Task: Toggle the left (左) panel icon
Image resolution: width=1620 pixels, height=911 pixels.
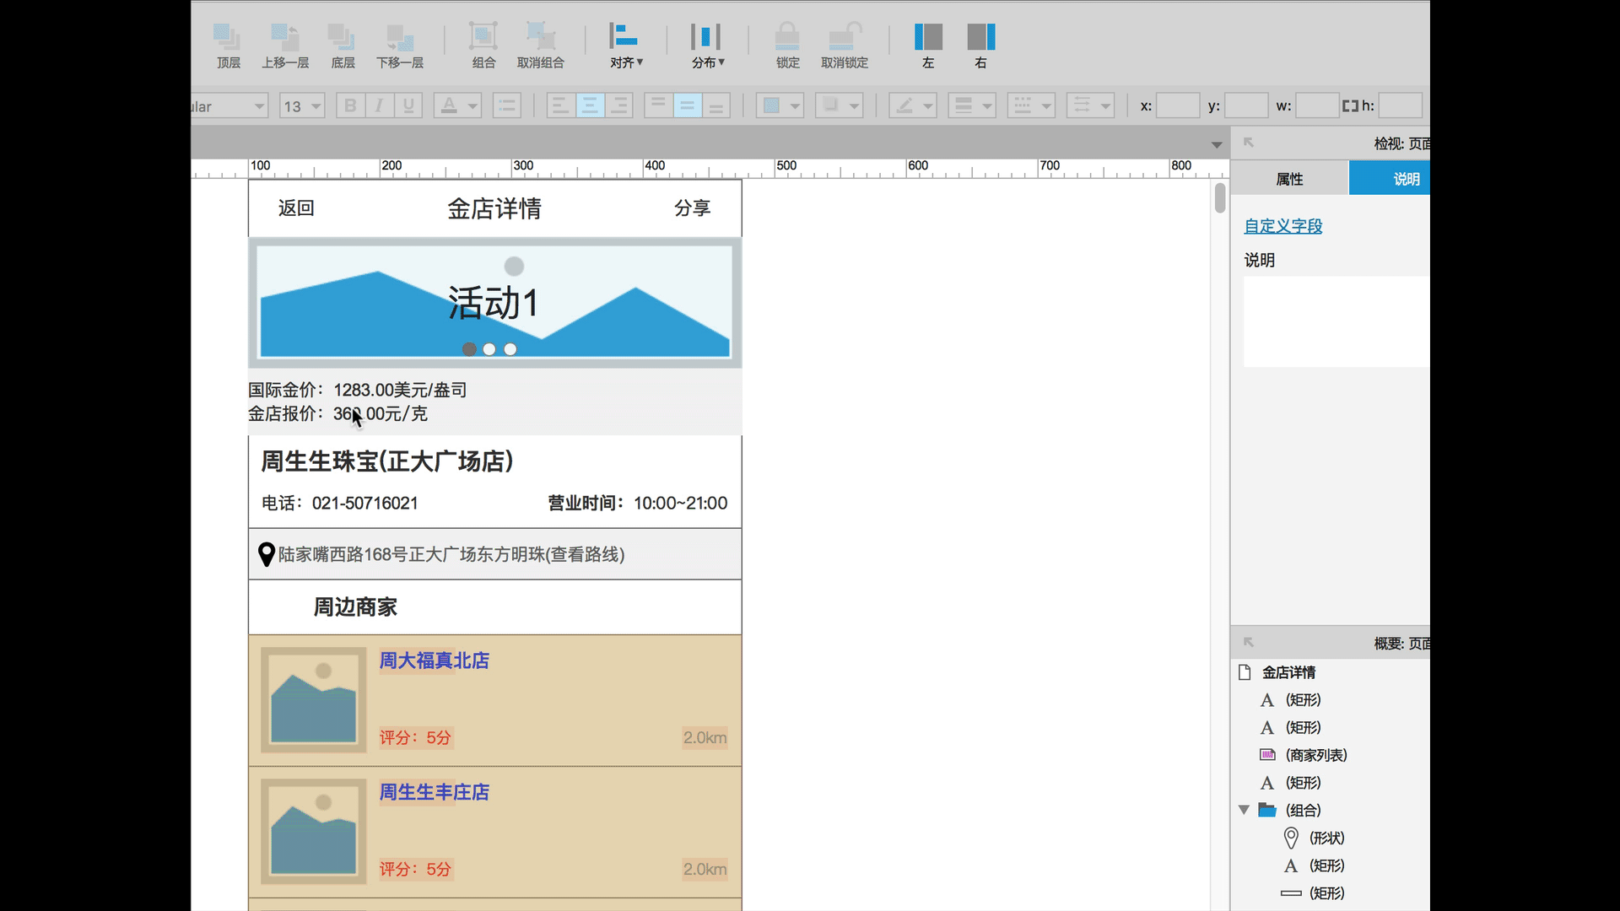Action: click(x=928, y=38)
